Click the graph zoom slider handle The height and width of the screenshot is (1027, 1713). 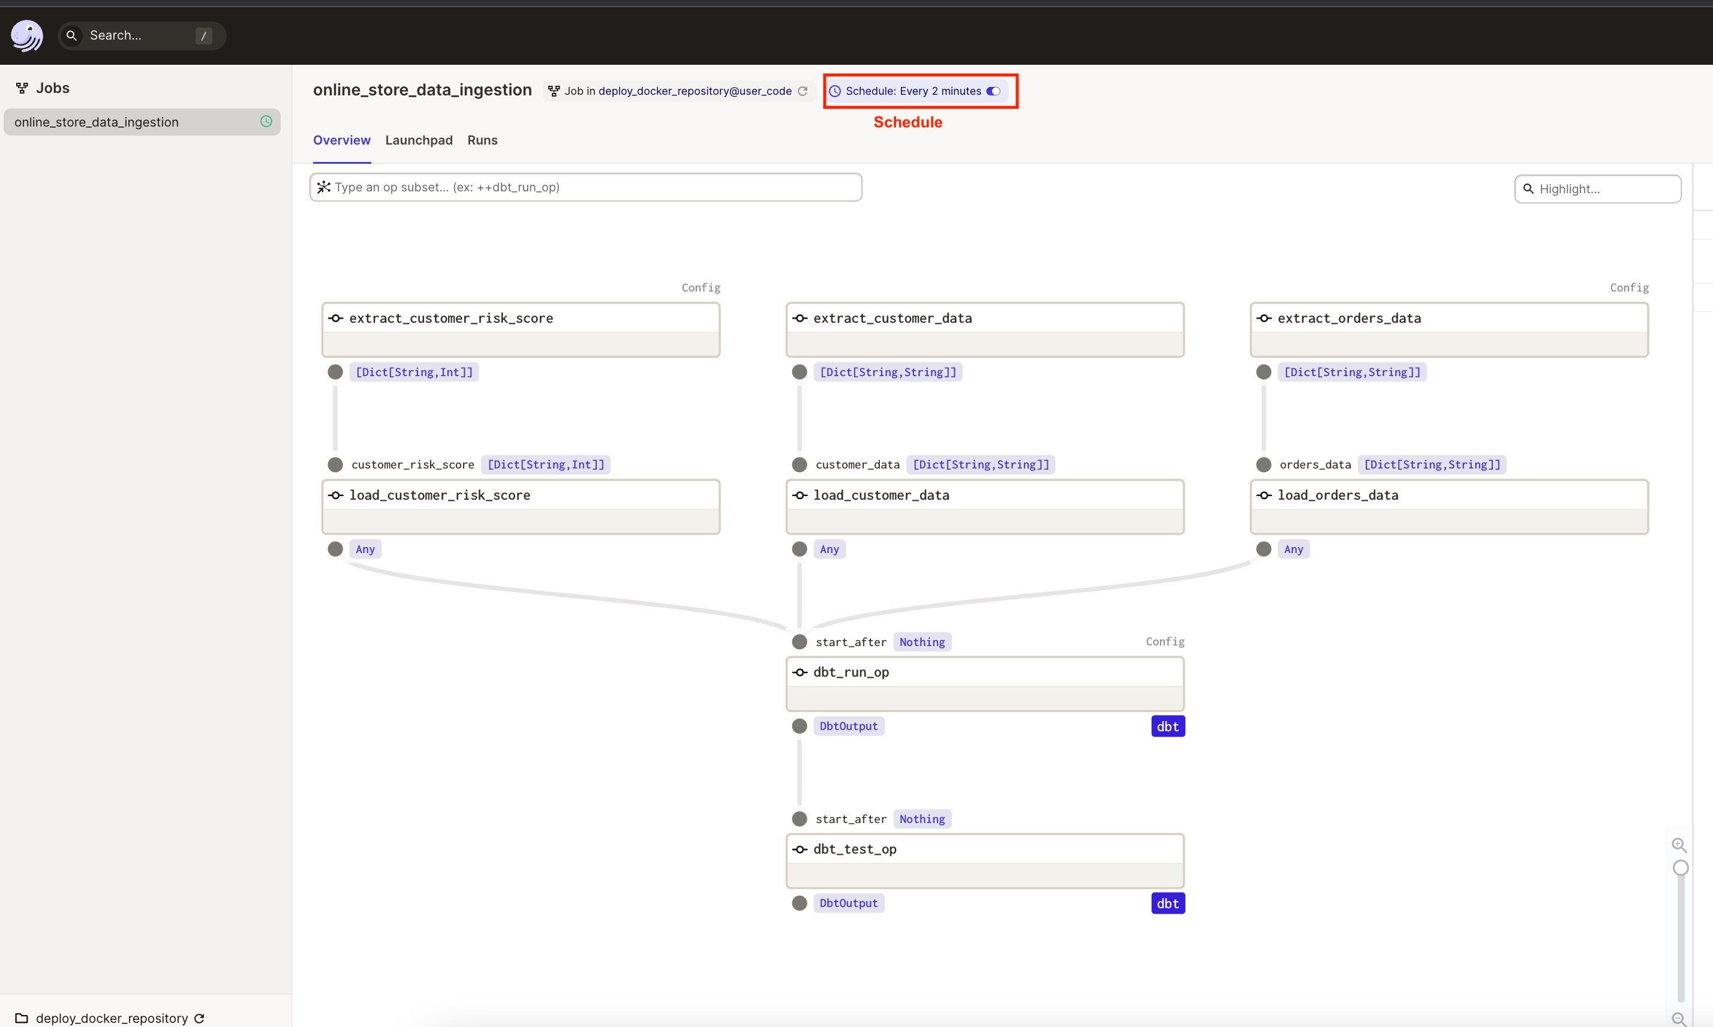click(x=1681, y=868)
